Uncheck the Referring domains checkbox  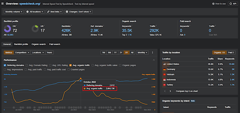coord(5,65)
